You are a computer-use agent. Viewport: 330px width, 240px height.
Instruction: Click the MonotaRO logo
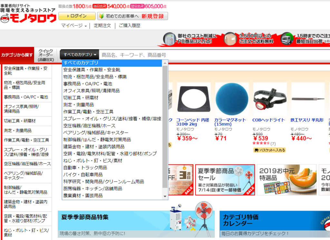pyautogui.click(x=28, y=18)
